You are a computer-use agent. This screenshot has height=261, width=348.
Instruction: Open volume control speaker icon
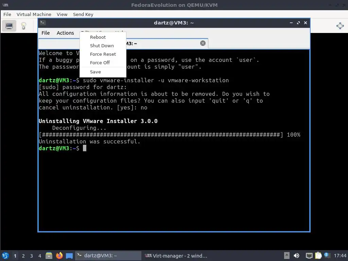click(296, 256)
